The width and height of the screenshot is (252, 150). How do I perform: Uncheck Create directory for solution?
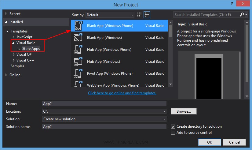click(173, 126)
